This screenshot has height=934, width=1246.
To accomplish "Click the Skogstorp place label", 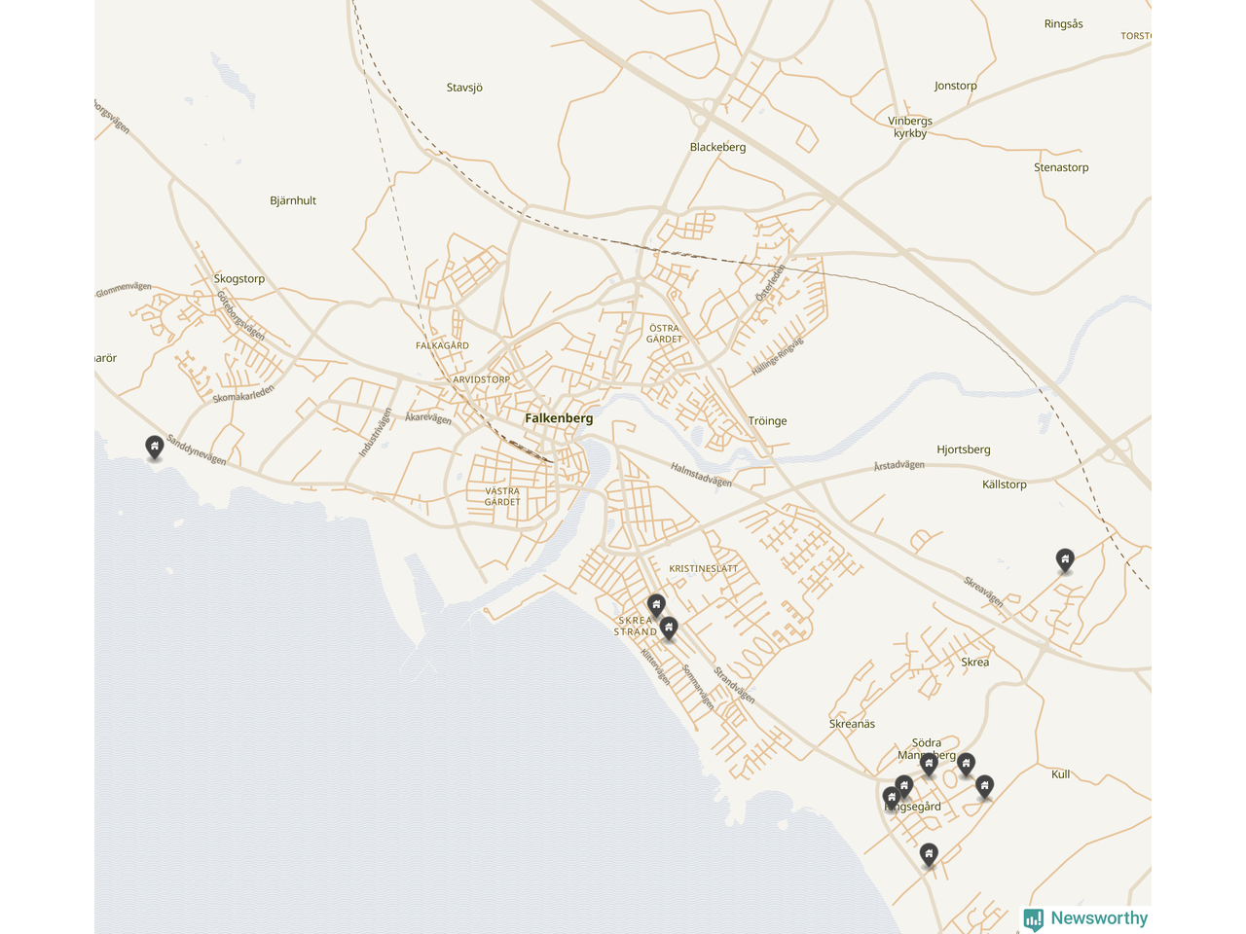I will pos(239,279).
